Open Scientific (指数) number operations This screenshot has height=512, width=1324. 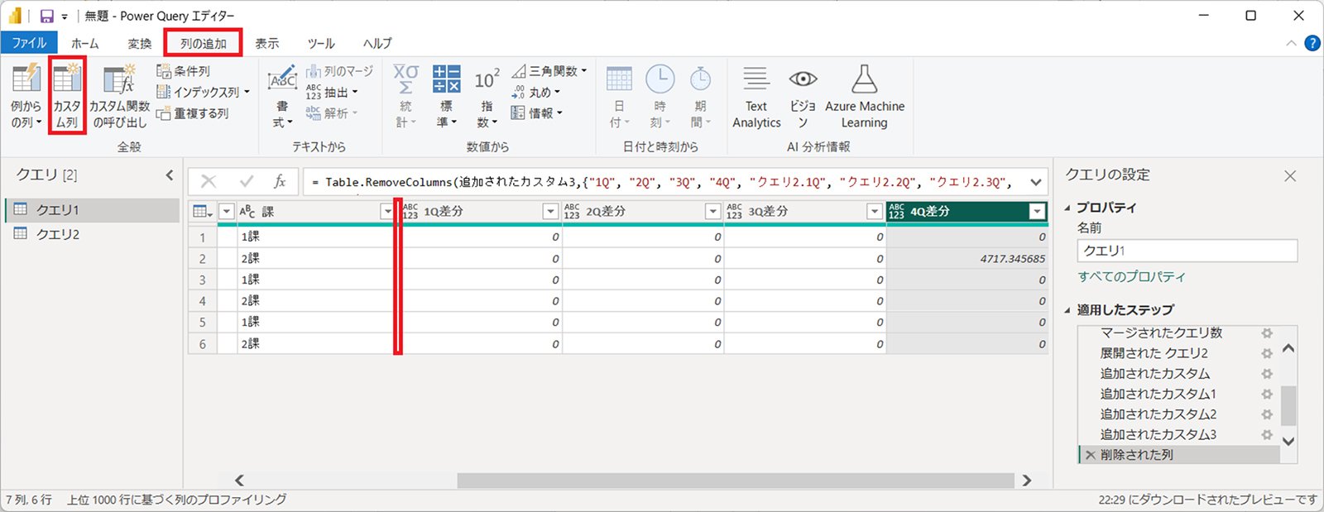click(x=487, y=95)
